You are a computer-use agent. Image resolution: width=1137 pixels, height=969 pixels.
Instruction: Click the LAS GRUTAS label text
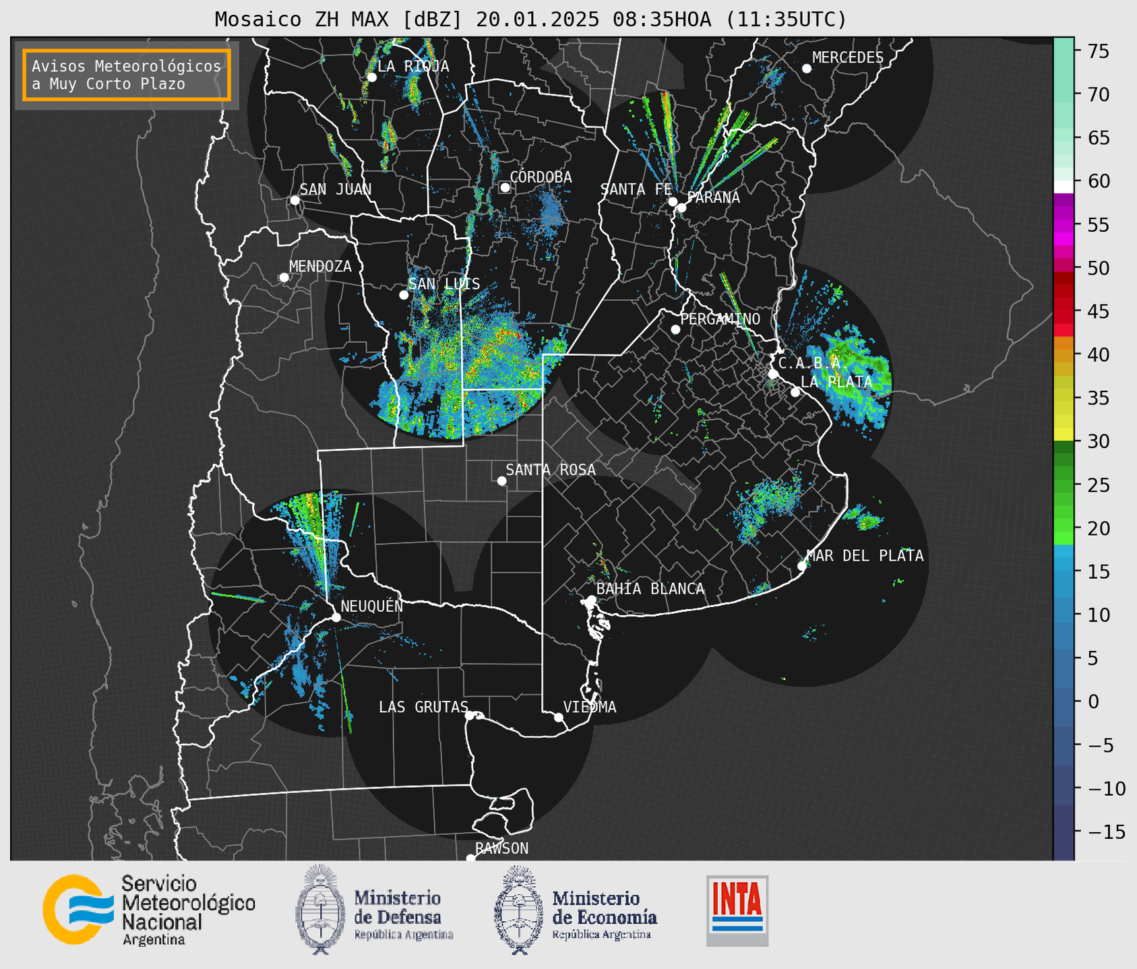(x=423, y=708)
